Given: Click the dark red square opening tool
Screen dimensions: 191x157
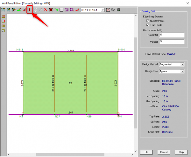Looking at the screenshot, I should (x=51, y=10).
